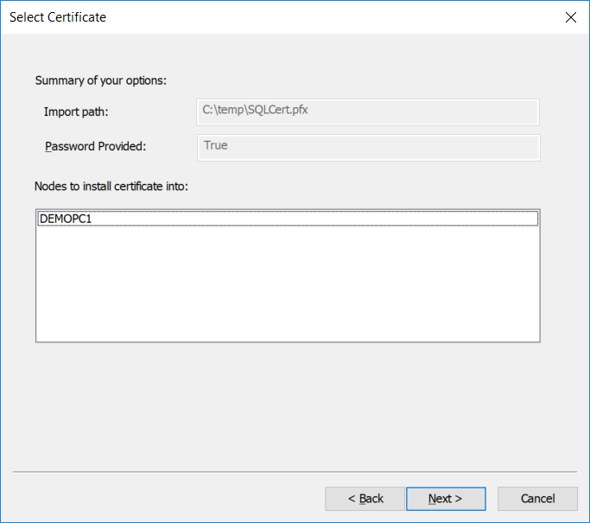Click the horizontal separator line above the buttons

pyautogui.click(x=294, y=472)
